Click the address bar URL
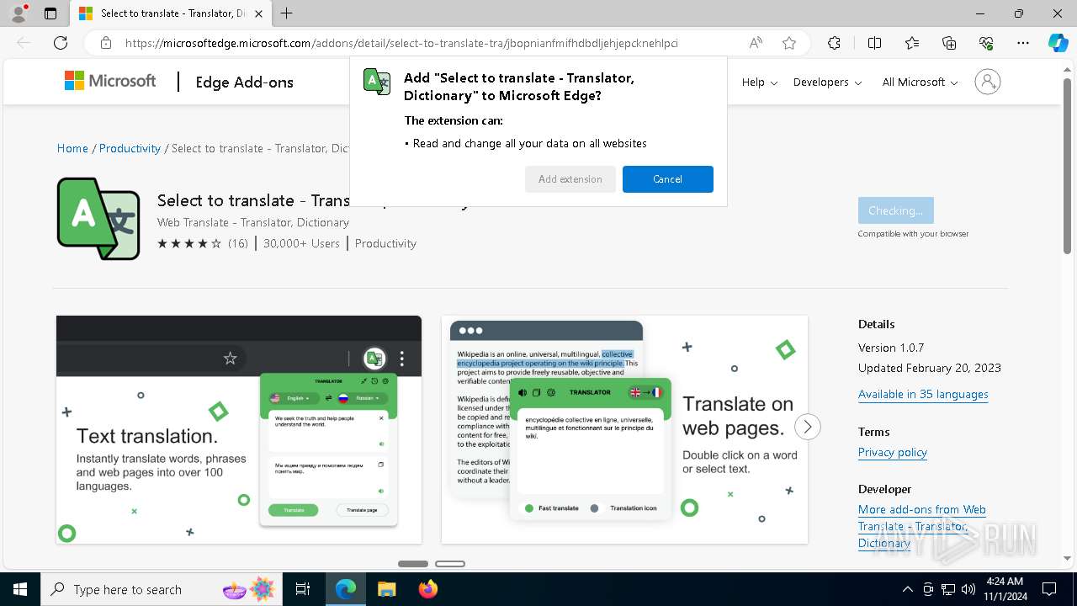The image size is (1077, 606). click(401, 43)
